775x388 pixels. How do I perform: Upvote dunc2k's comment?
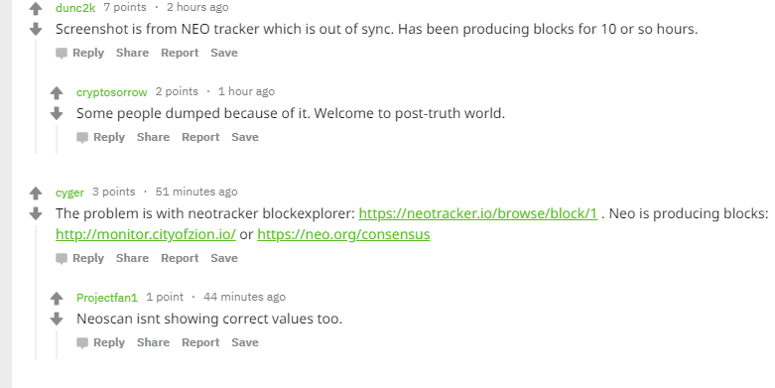tap(36, 8)
